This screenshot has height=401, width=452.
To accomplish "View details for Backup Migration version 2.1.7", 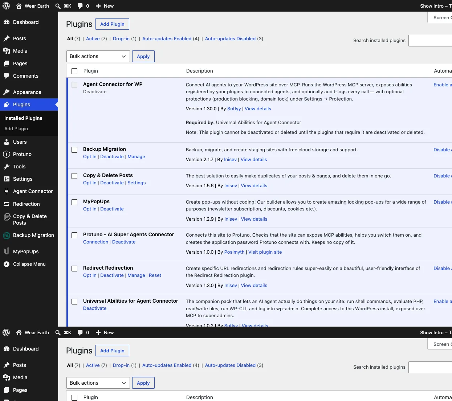I will point(254,159).
